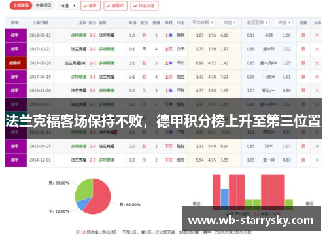This screenshot has width=327, height=237.
Task: Click green home team on 2018-03-12 row
Action: pos(78,35)
